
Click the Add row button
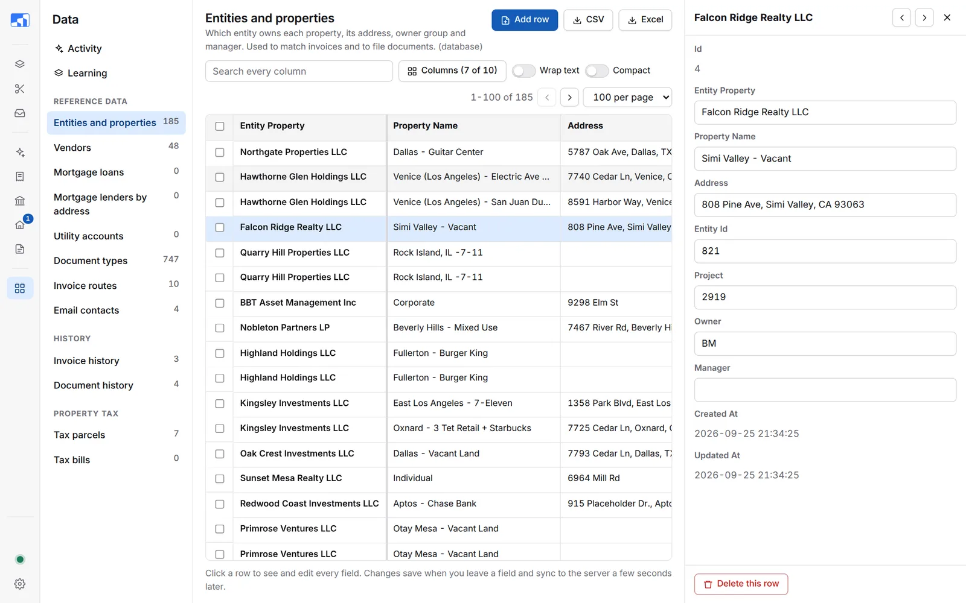click(525, 20)
